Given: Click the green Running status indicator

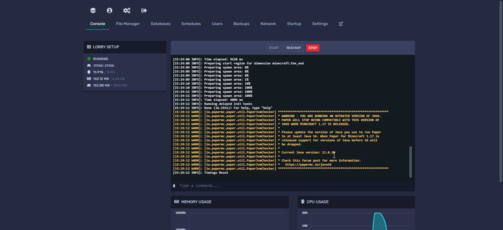Looking at the screenshot, I should pyautogui.click(x=89, y=59).
